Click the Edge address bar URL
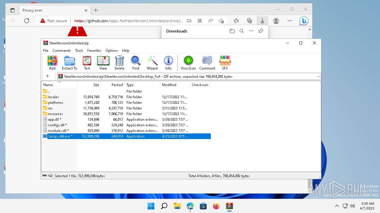 (x=129, y=21)
